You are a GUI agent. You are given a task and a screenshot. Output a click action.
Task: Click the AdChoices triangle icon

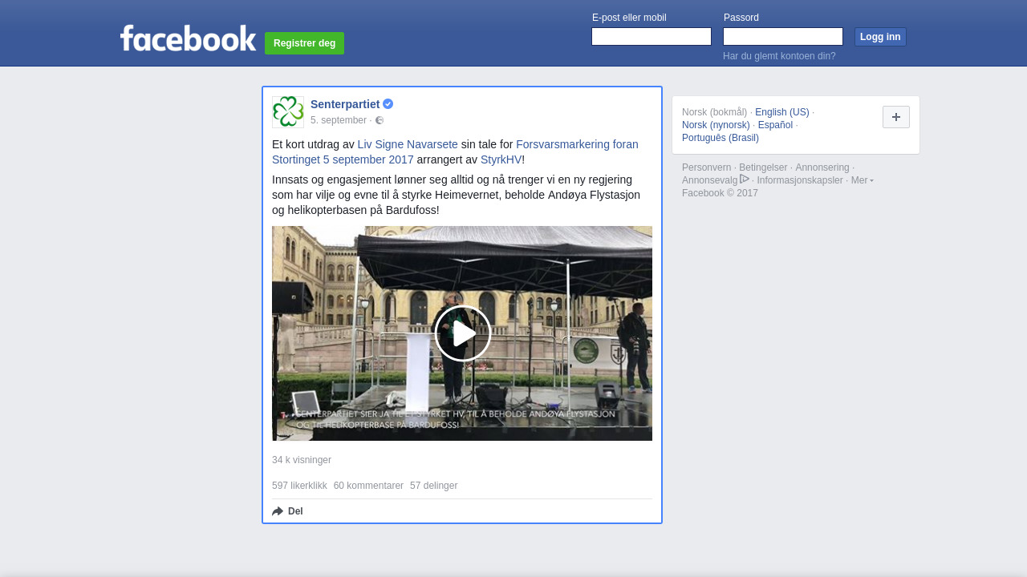pos(745,179)
